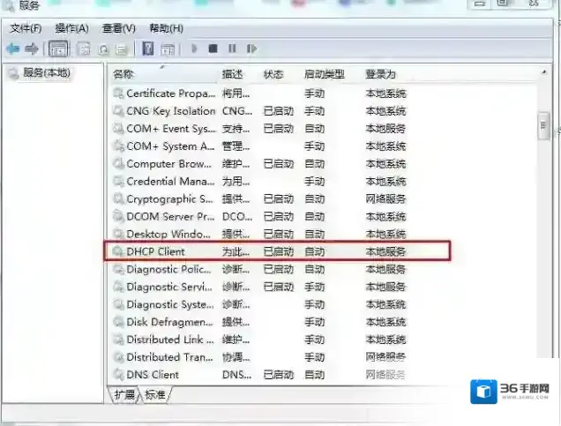
Task: Click 手动 startup type in Disk Defragmenter row
Action: 315,322
